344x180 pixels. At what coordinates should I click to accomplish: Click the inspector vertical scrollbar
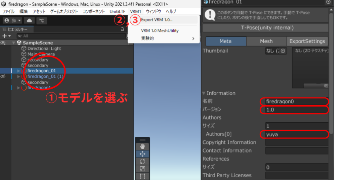click(x=331, y=73)
